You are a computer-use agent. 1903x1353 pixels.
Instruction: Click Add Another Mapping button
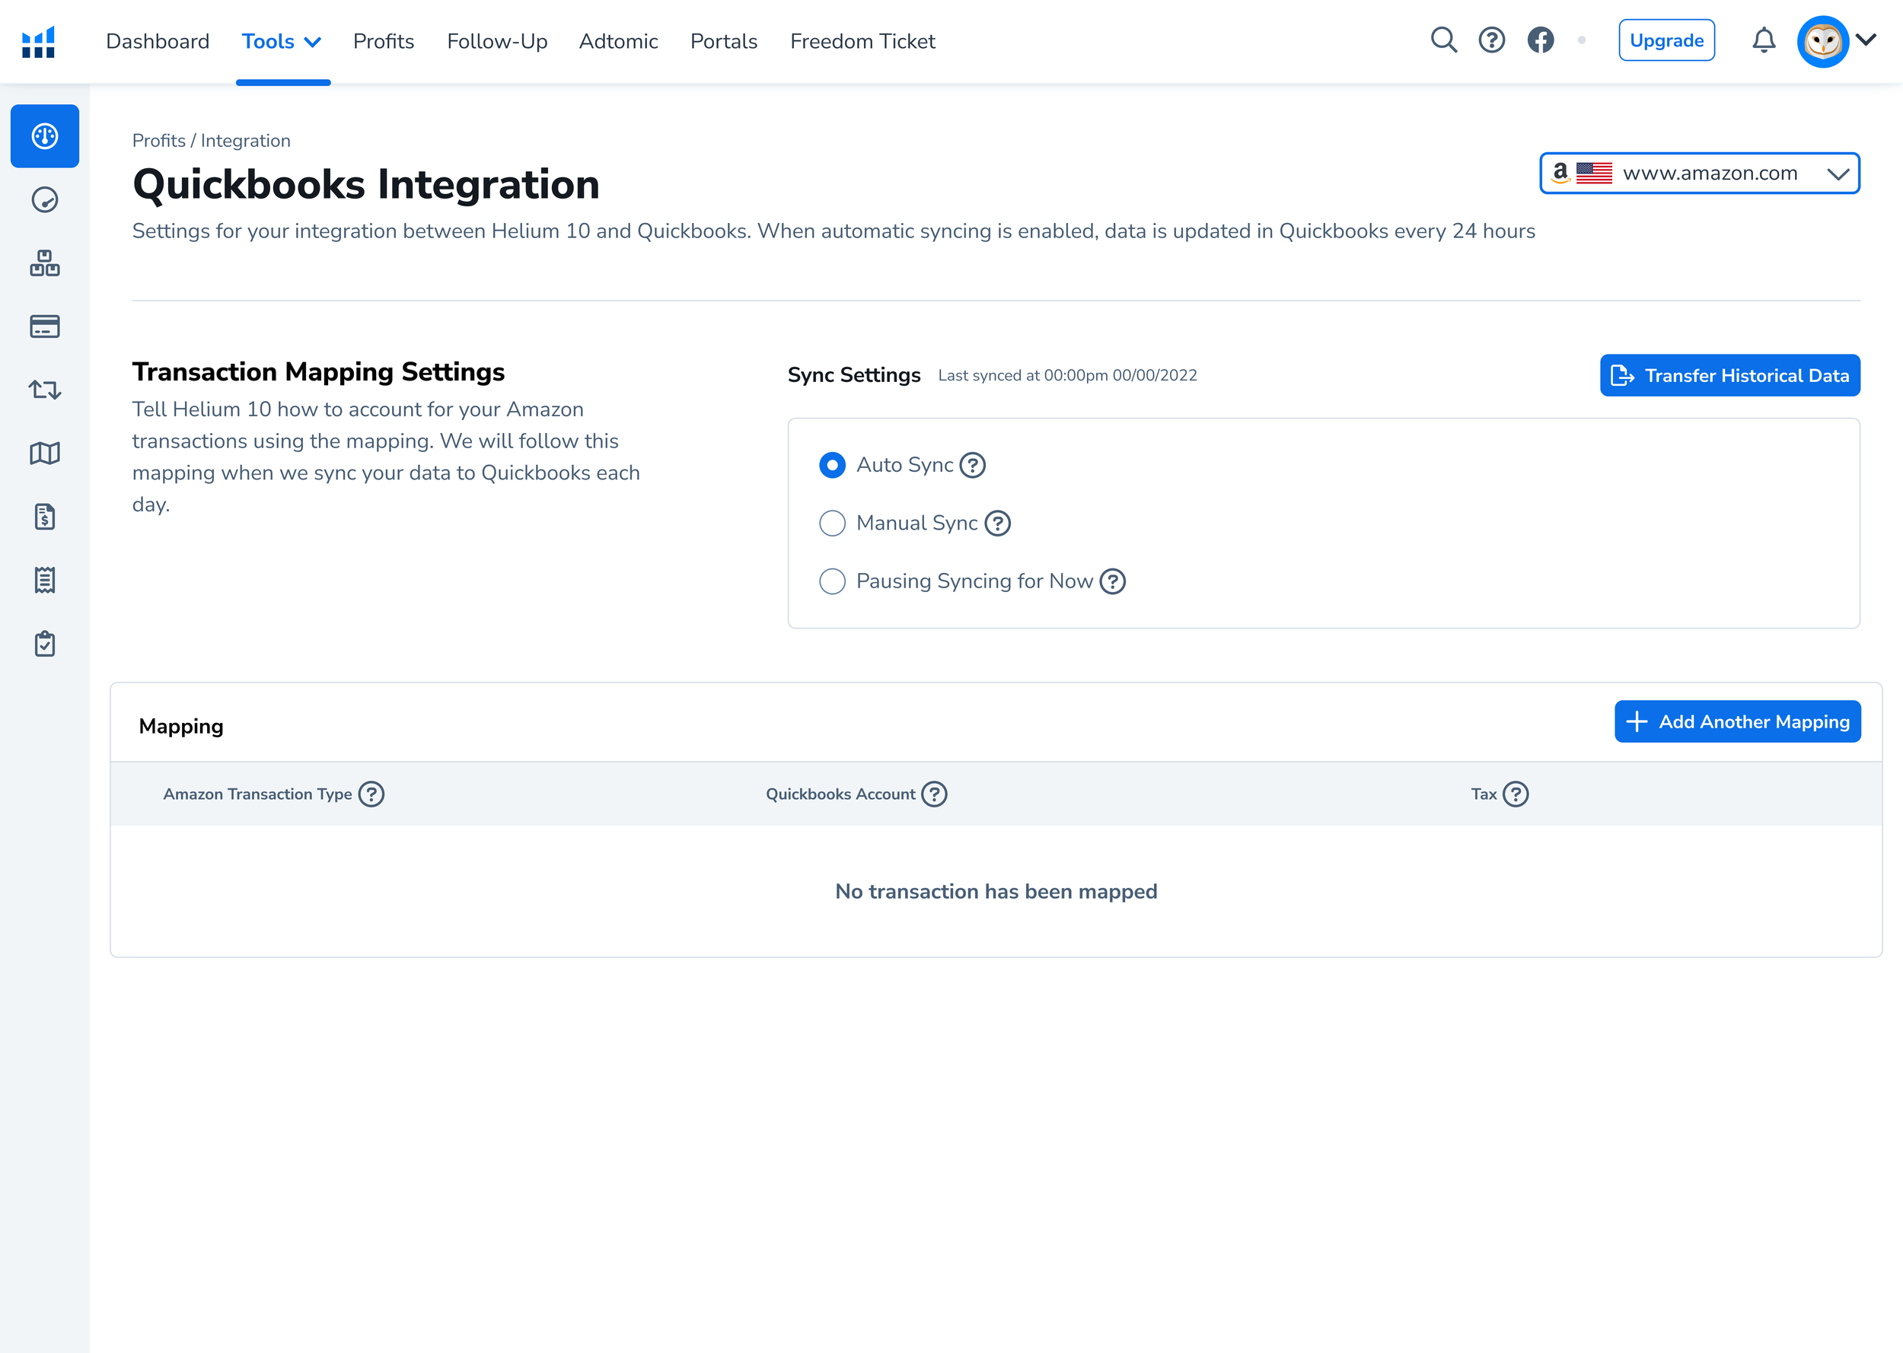coord(1737,721)
